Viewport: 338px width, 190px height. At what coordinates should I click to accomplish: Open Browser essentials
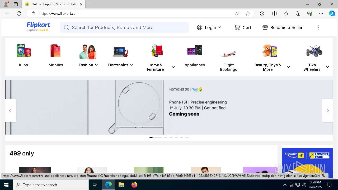coord(309,13)
